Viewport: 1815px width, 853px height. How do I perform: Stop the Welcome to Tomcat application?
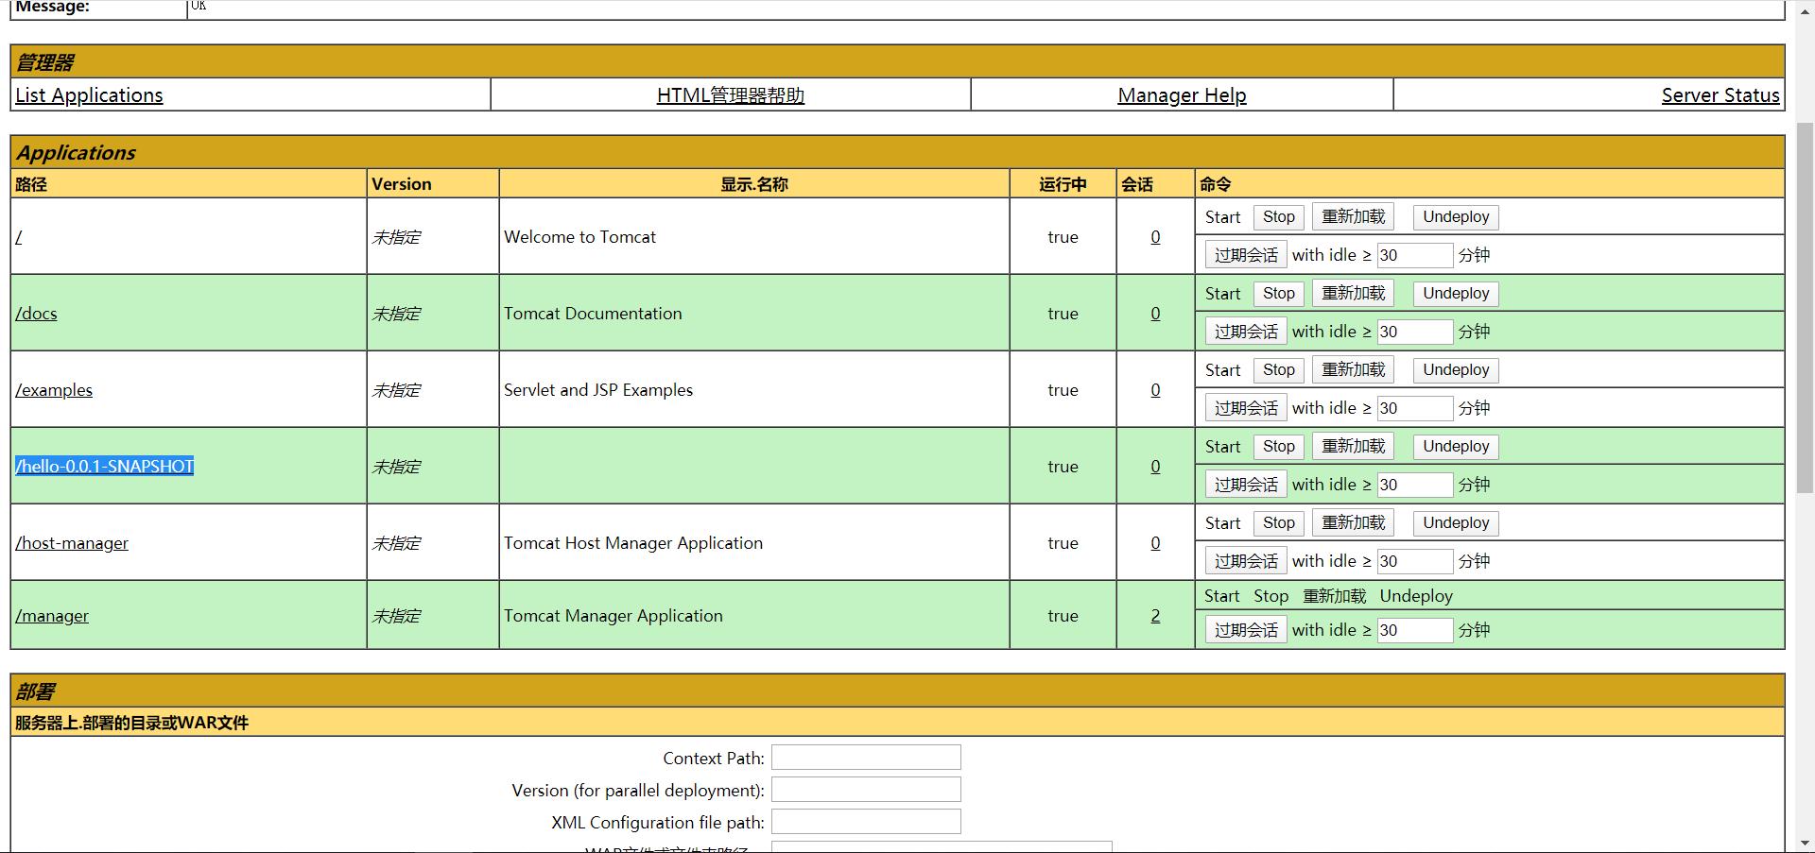click(1279, 217)
